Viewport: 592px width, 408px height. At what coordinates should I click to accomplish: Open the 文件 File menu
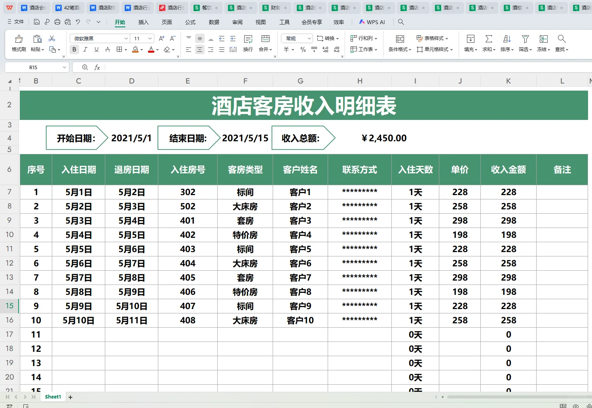[16, 22]
